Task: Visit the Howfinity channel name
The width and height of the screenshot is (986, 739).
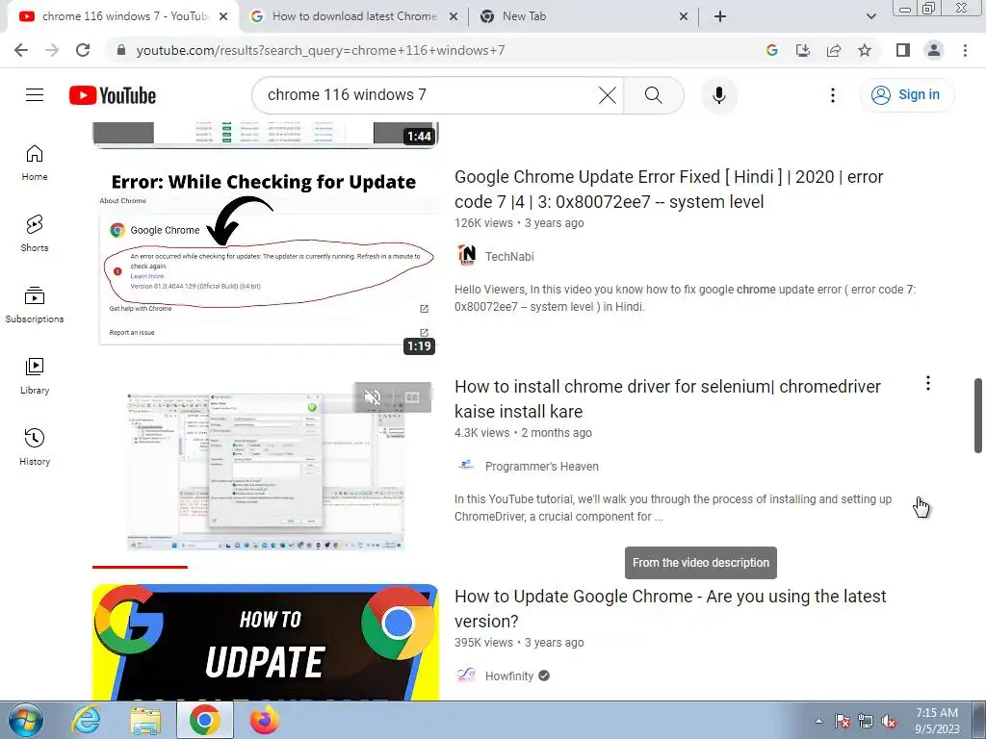Action: pyautogui.click(x=508, y=676)
